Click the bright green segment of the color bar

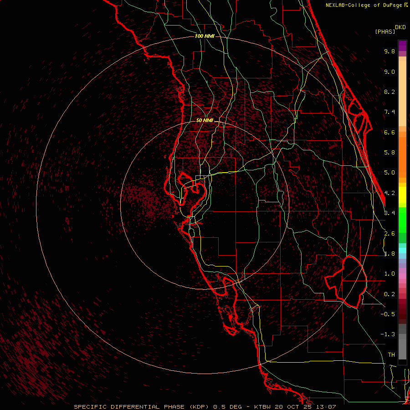[402, 219]
